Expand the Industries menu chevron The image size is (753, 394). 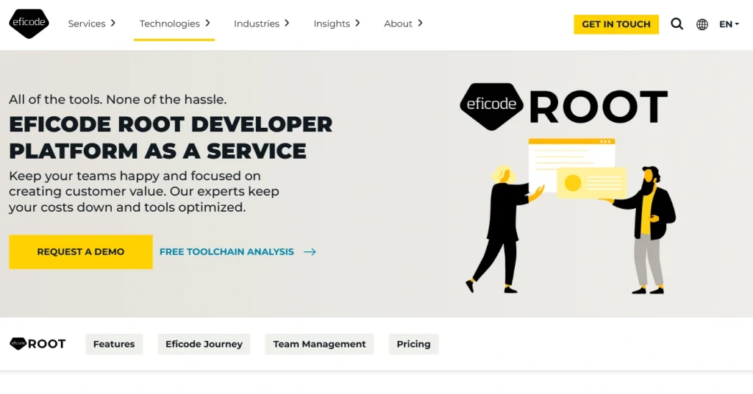pyautogui.click(x=287, y=23)
